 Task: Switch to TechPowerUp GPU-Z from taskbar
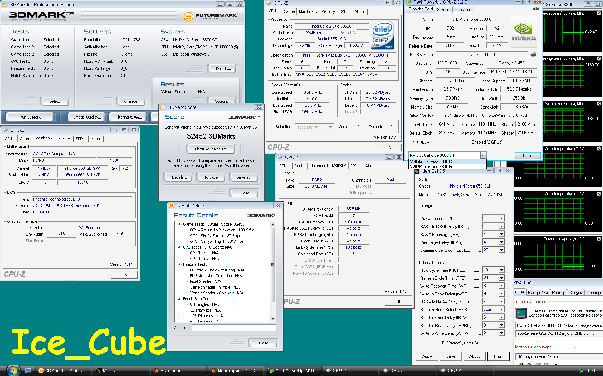tap(293, 371)
